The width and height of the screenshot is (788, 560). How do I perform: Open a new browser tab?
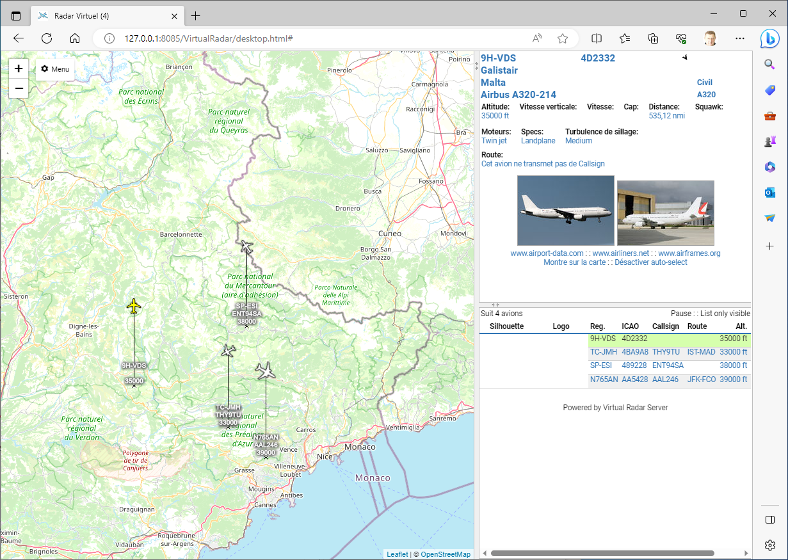(x=196, y=15)
